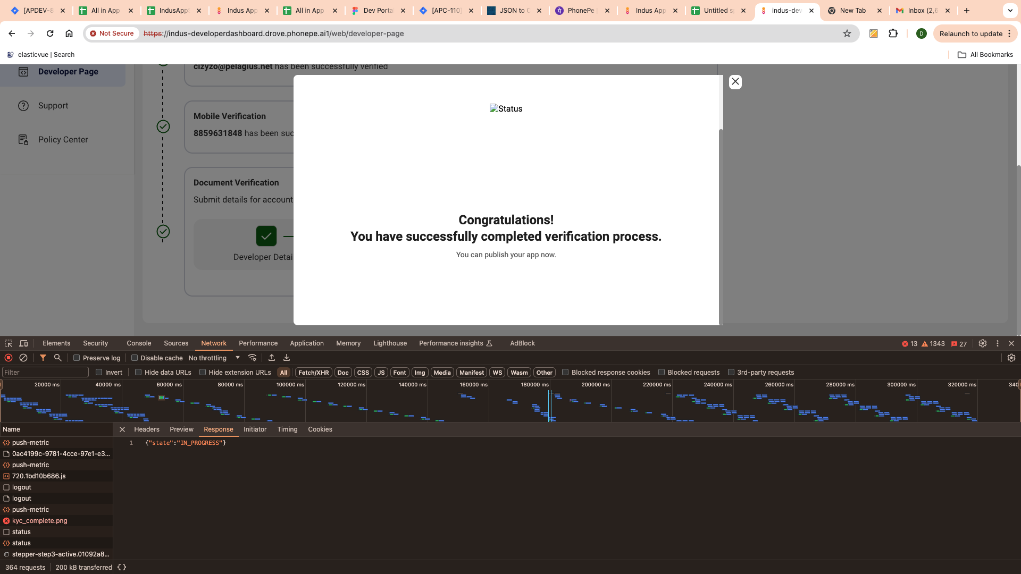Go to the browser home icon
Viewport: 1021px width, 574px height.
[x=69, y=33]
